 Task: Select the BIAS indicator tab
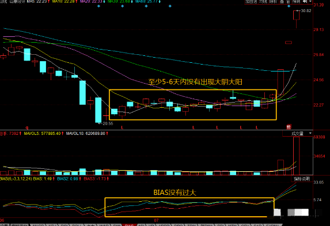(x=129, y=225)
